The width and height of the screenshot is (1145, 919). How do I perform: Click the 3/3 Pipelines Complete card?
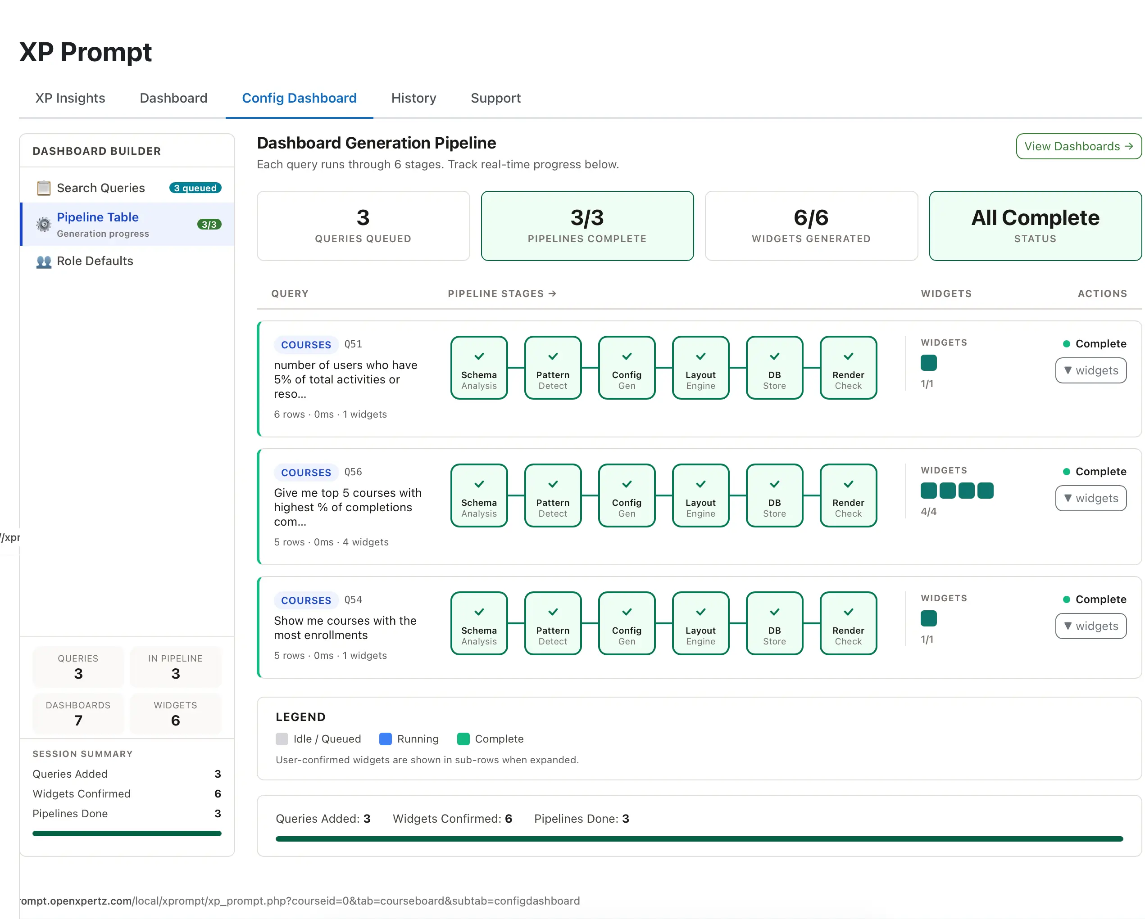587,226
